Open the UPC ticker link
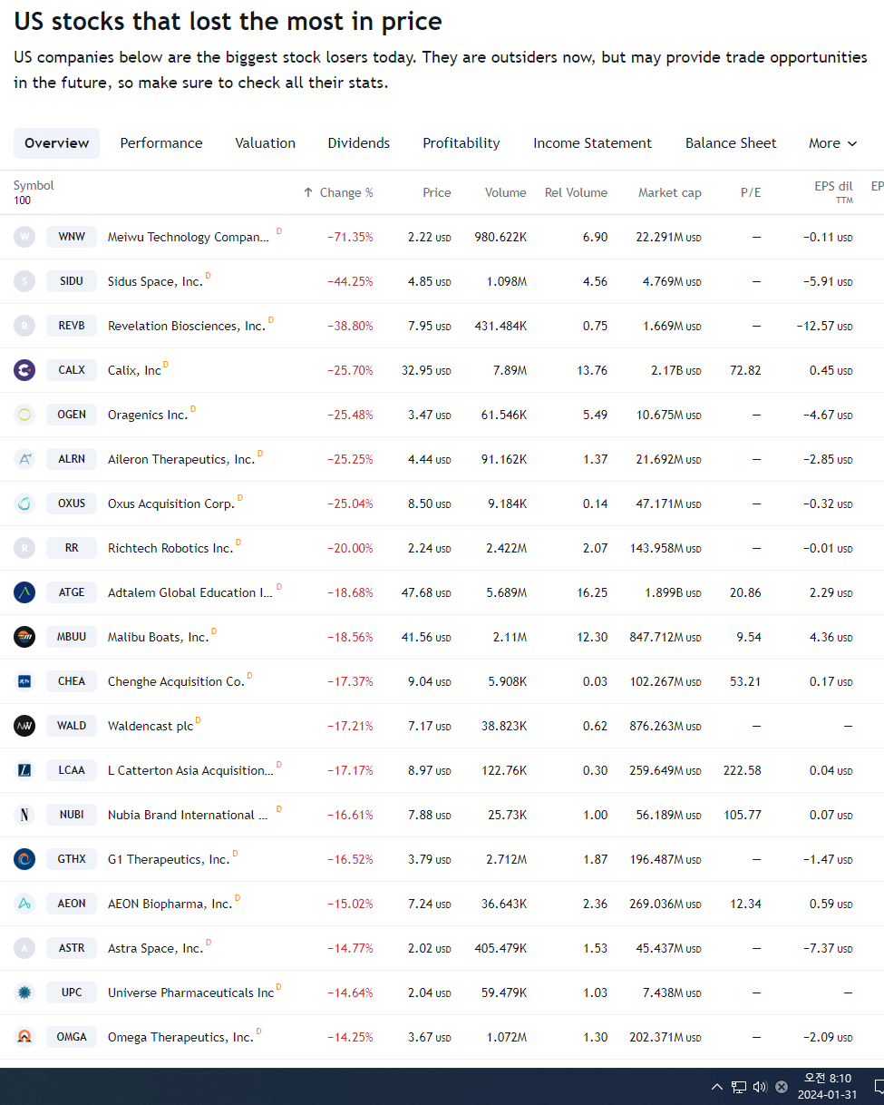This screenshot has height=1105, width=884. [x=72, y=993]
